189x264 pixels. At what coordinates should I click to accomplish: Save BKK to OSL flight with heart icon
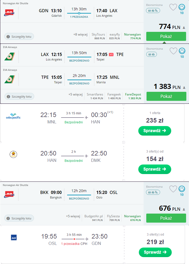pos(173,189)
